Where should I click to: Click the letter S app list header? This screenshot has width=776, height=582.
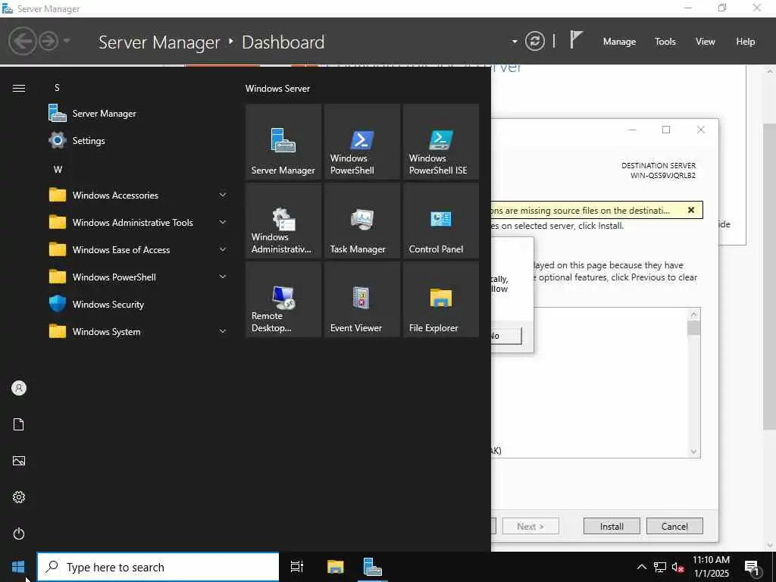click(57, 88)
